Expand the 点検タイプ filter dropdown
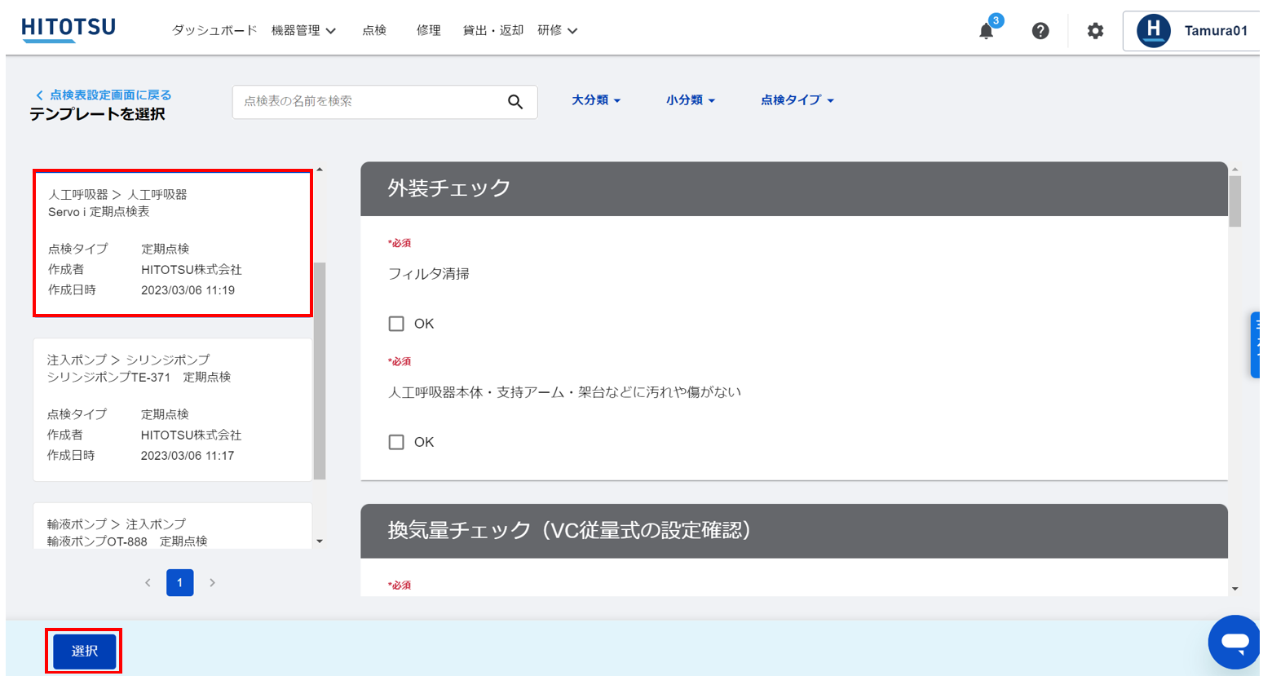Viewport: 1263px width, 676px height. pos(797,100)
